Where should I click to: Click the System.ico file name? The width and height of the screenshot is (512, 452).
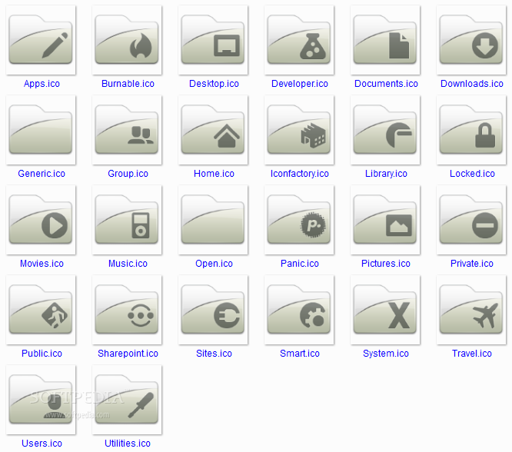pyautogui.click(x=386, y=354)
